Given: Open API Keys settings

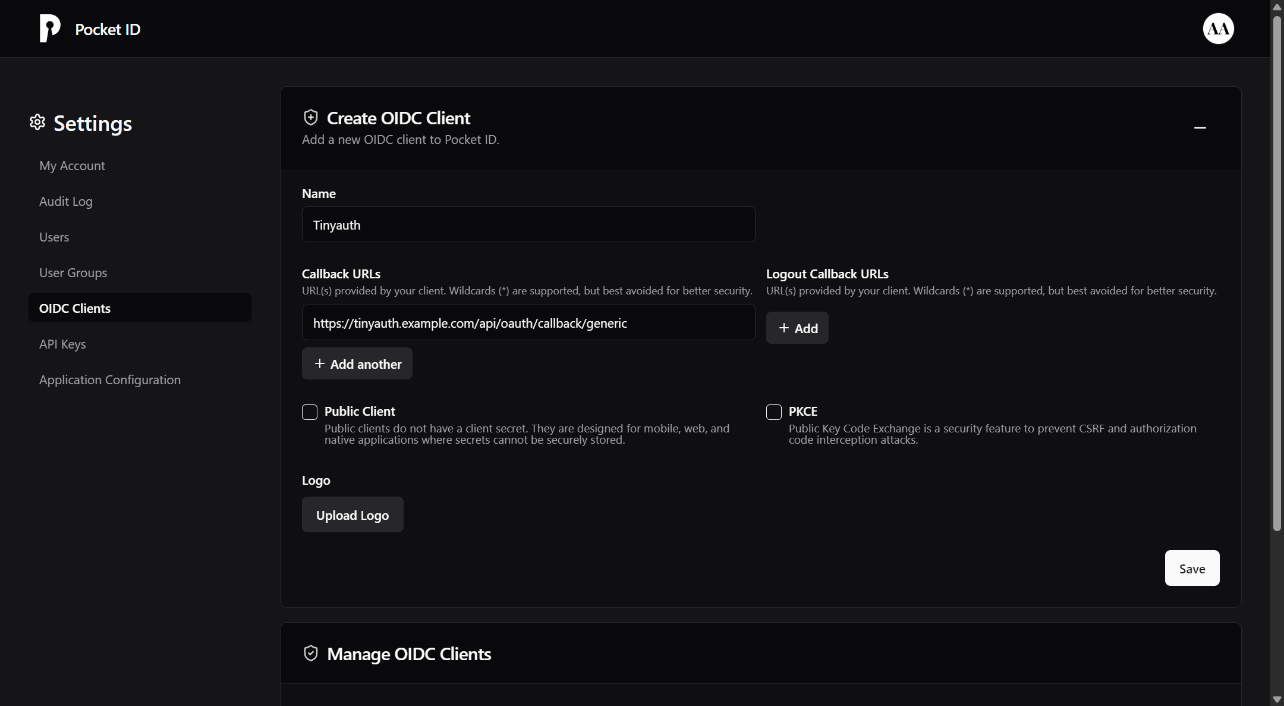Looking at the screenshot, I should [x=62, y=344].
